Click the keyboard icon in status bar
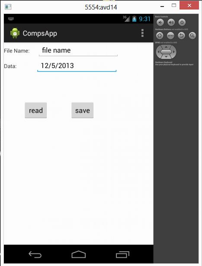Viewport: 202px width, 266px height. (11, 19)
